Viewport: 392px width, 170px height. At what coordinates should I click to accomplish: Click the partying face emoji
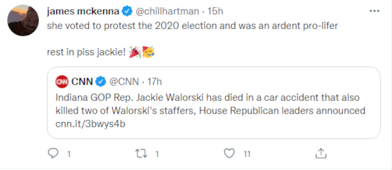click(x=148, y=52)
